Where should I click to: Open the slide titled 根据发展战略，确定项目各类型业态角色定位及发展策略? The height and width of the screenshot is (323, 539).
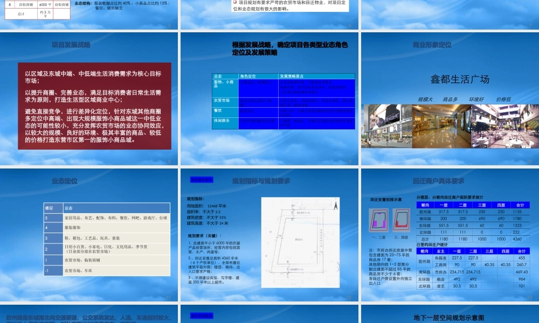(269, 99)
